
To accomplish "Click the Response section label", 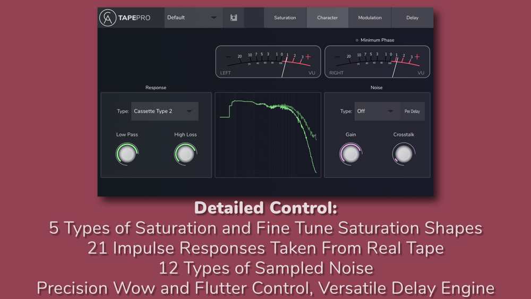I will pyautogui.click(x=156, y=88).
